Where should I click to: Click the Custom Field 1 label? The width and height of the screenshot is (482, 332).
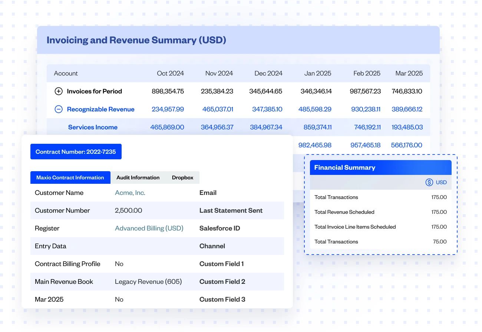tap(221, 263)
